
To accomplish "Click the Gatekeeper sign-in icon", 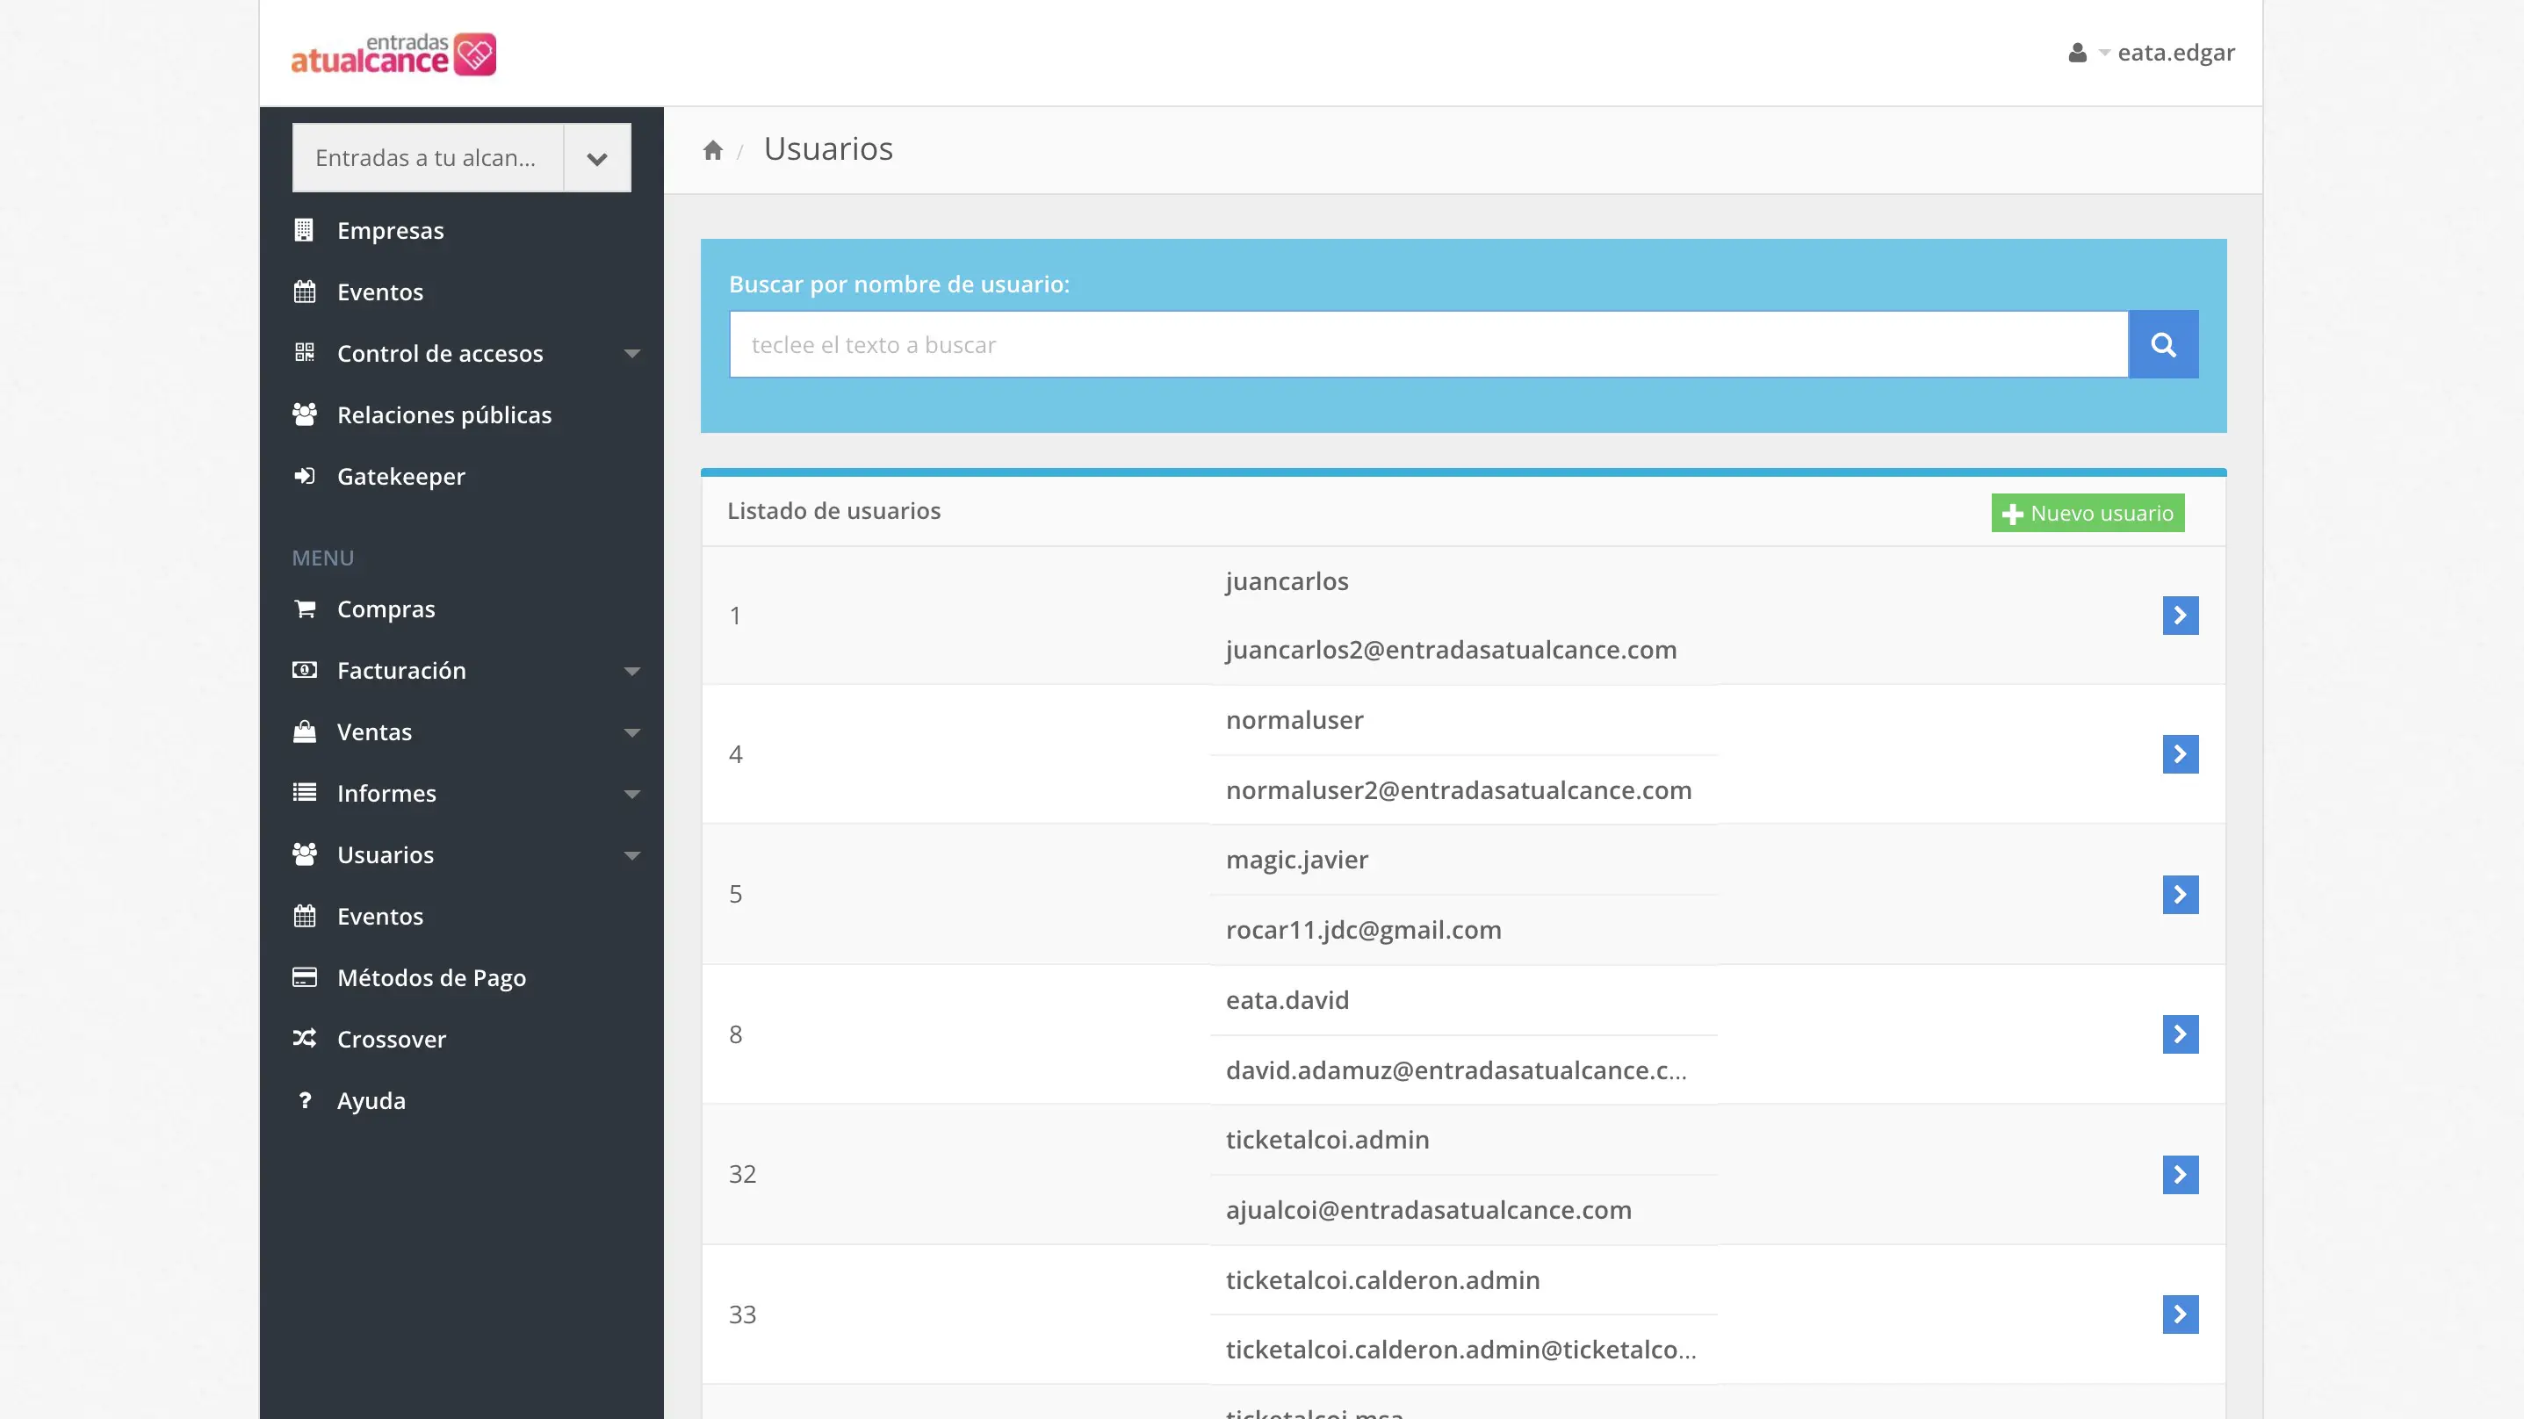I will pos(304,476).
